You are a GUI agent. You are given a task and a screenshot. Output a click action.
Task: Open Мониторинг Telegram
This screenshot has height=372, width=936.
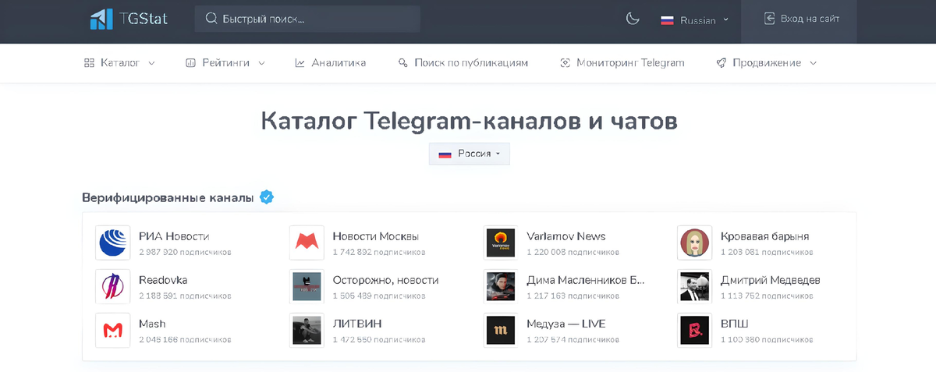622,63
